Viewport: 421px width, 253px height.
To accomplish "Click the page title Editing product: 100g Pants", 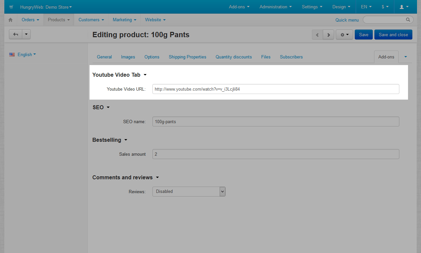I will (141, 35).
